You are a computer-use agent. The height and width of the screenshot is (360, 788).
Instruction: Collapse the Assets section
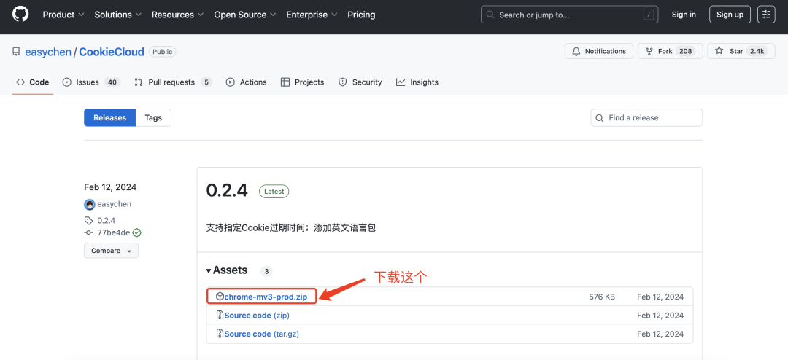[227, 270]
